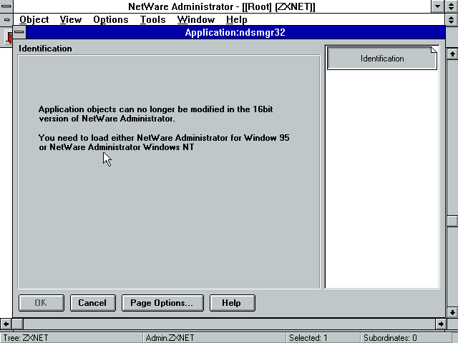The height and width of the screenshot is (343, 458).
Task: Click the Cancel button
Action: point(92,303)
